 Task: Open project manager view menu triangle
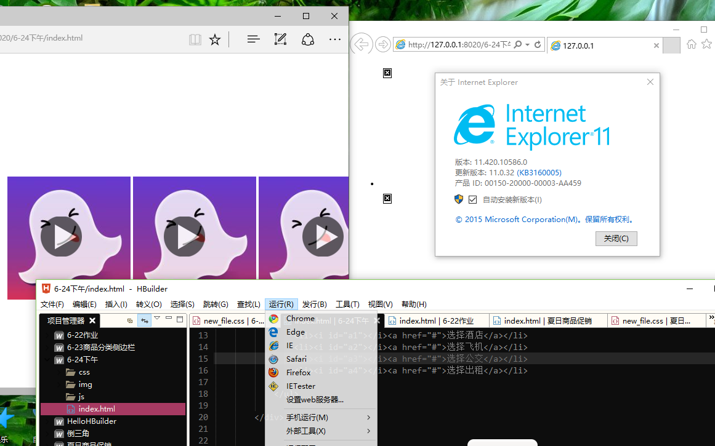coord(157,318)
